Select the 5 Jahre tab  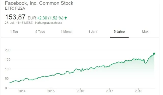(119, 32)
